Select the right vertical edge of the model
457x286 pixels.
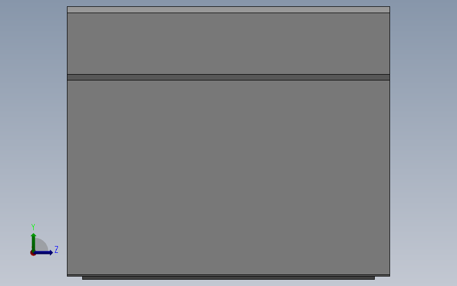390,141
